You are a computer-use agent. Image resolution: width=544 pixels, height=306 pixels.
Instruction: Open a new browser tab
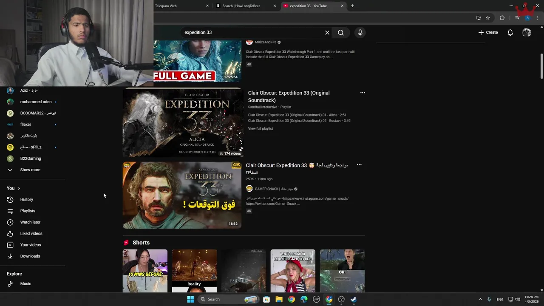tap(352, 6)
